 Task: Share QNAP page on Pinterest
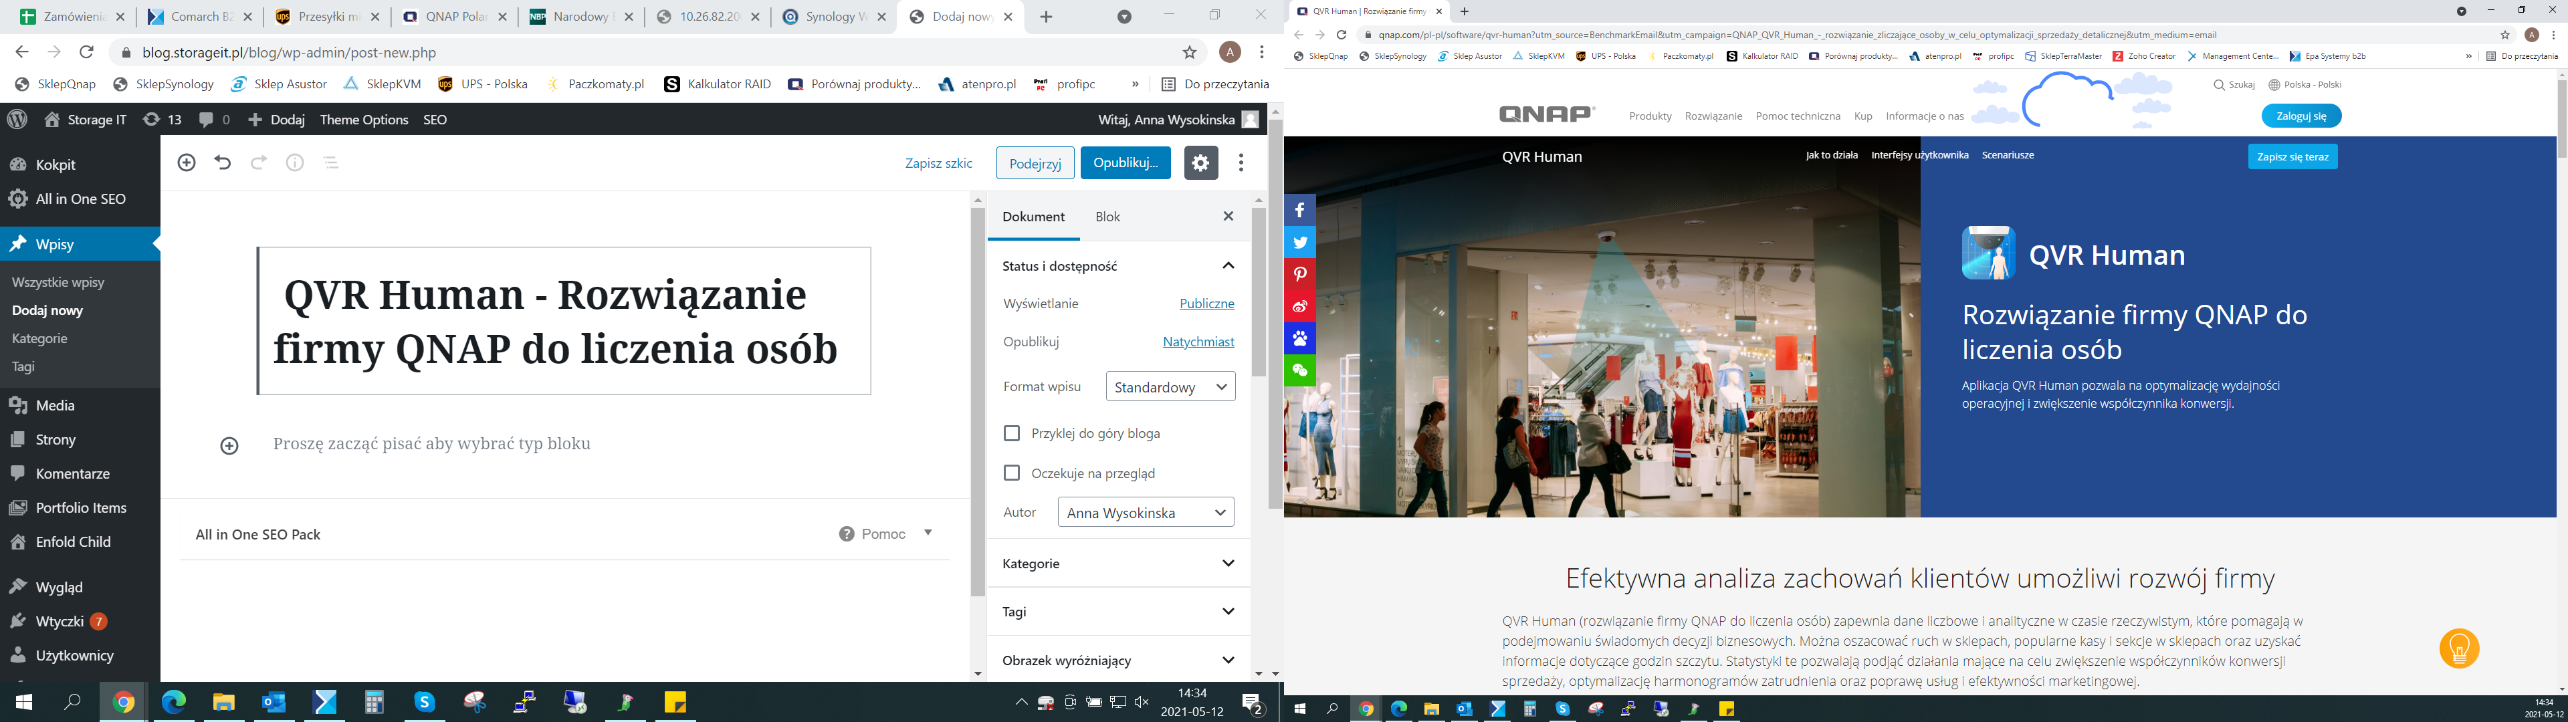click(x=1300, y=274)
